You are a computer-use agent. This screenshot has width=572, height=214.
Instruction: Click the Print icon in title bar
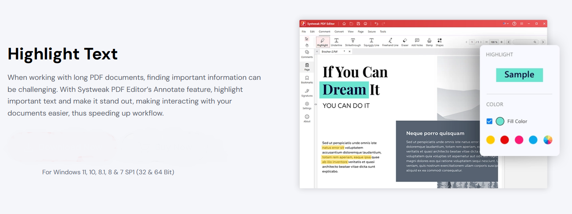click(365, 24)
